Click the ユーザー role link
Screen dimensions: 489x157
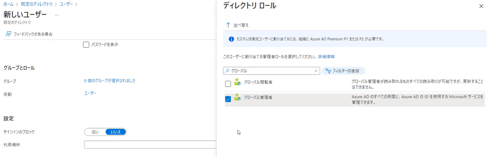(x=90, y=93)
